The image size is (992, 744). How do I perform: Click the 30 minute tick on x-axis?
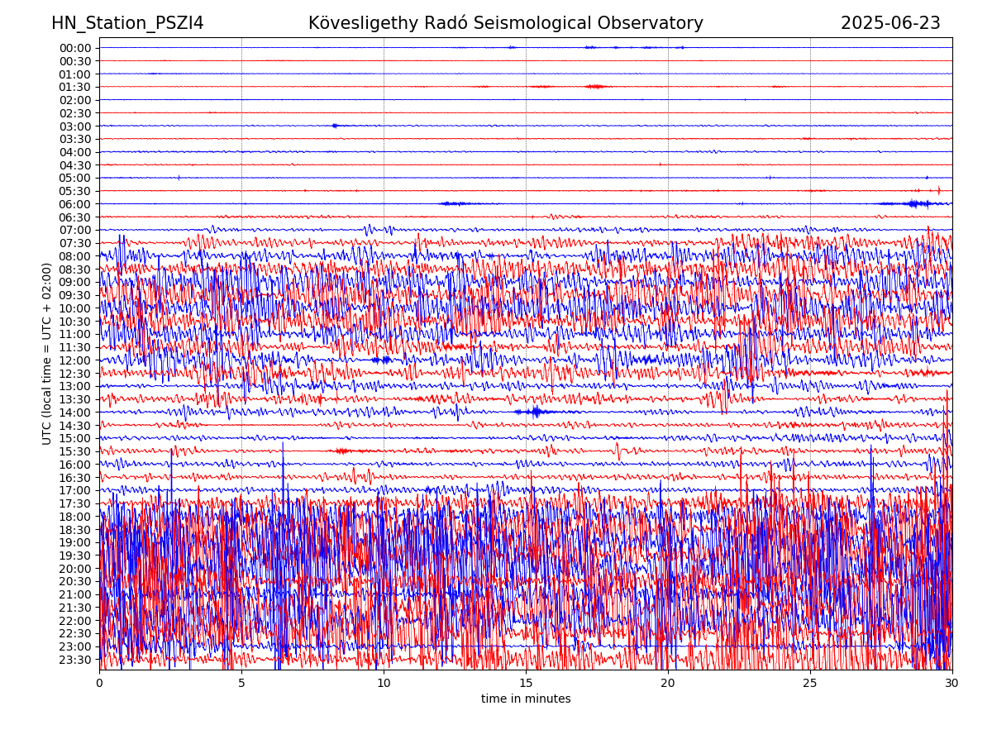pyautogui.click(x=952, y=683)
